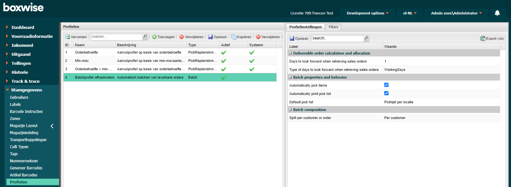This screenshot has height=187, width=511.
Task: Click the Verversen refresh icon
Action: [68, 37]
